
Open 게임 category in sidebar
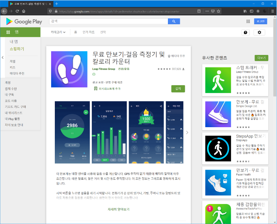[x=12, y=61]
